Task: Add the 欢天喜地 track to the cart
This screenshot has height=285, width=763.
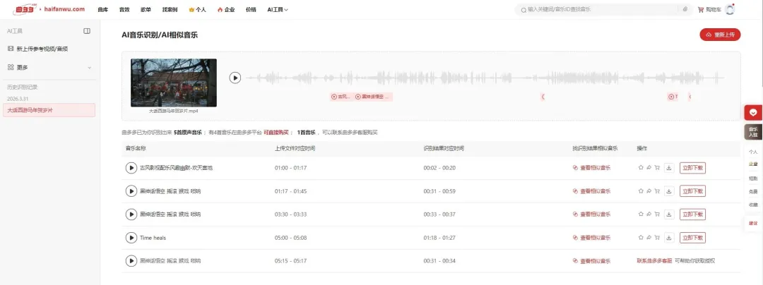Action: [657, 168]
